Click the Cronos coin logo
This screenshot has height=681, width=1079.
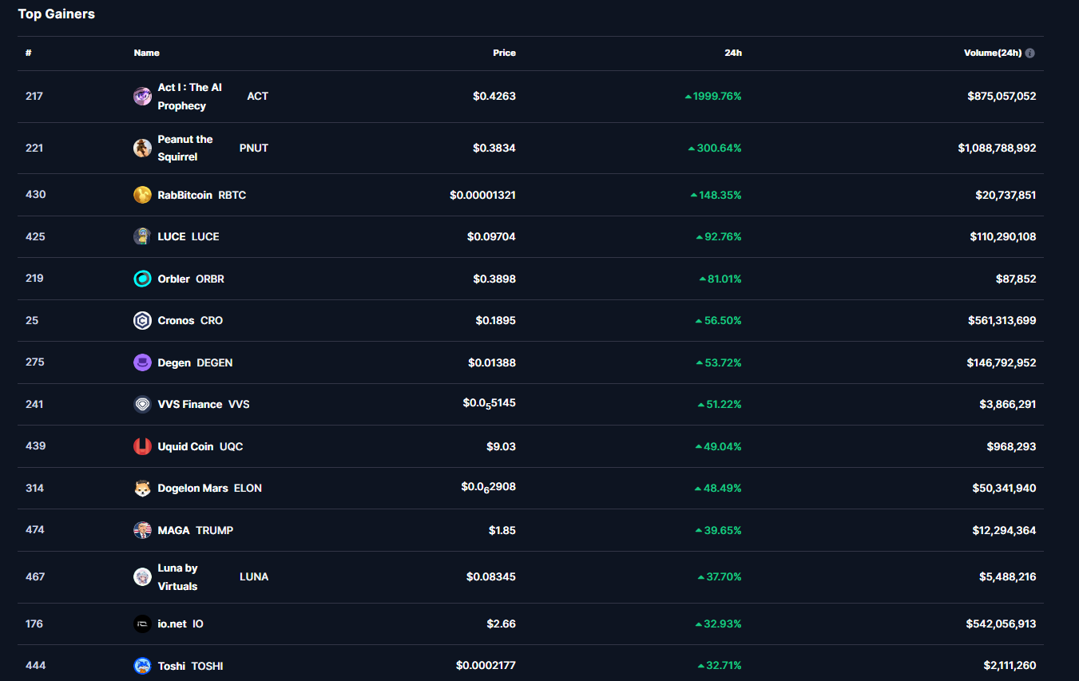pos(142,320)
